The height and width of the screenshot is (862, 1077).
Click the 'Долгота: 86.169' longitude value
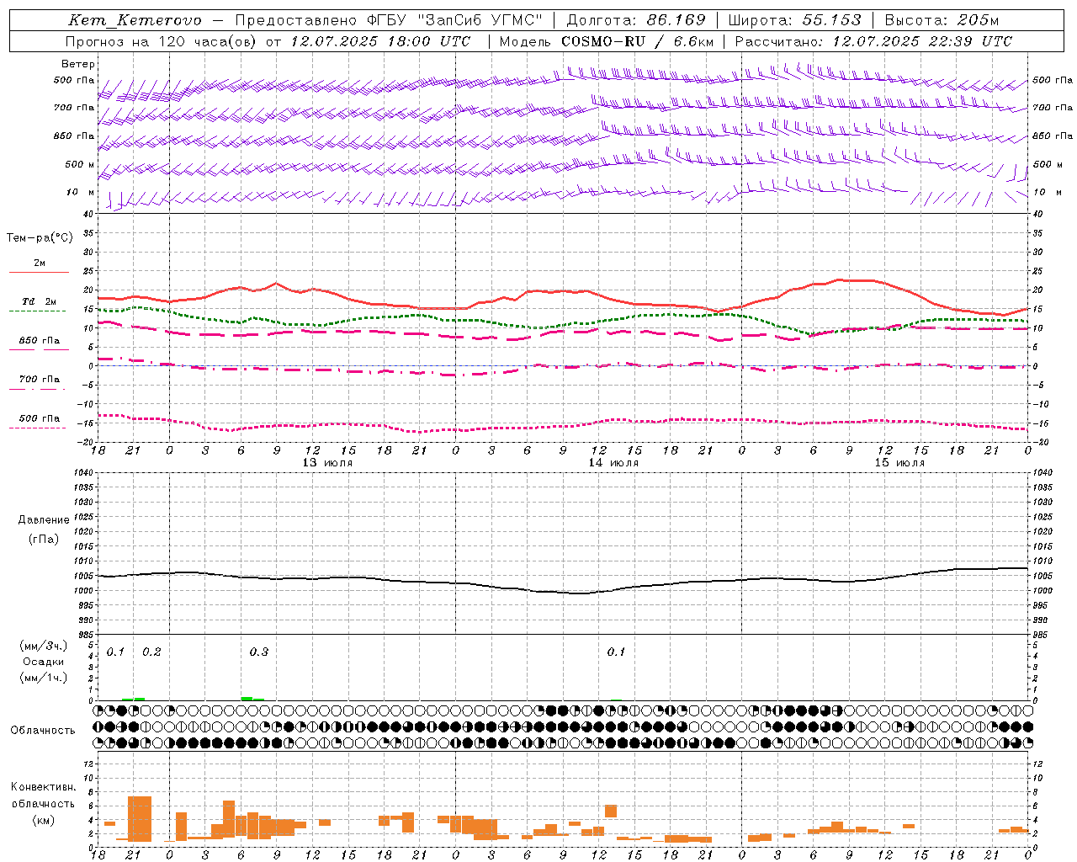[x=636, y=20]
